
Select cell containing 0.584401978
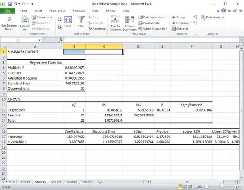point(74,68)
